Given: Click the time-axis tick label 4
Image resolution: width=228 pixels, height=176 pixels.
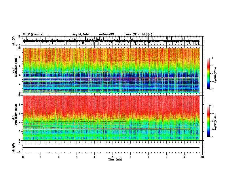Looking at the screenshot, I should click(95, 157).
